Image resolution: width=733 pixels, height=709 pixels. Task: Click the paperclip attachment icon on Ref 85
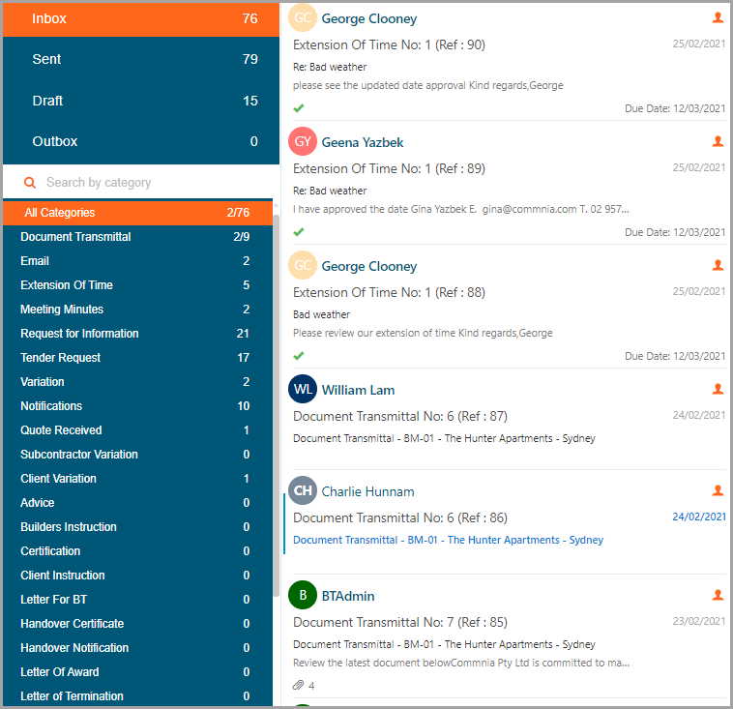point(298,685)
